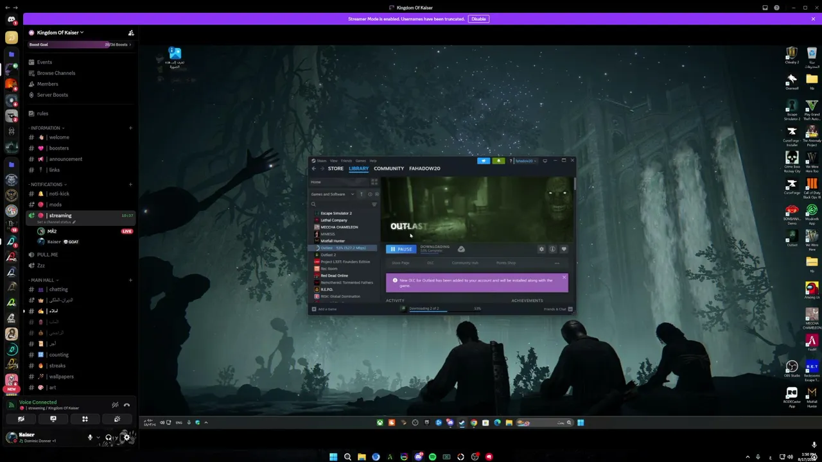Collapse the NOTIFICATIONS channel category
Image resolution: width=822 pixels, height=462 pixels.
point(47,184)
